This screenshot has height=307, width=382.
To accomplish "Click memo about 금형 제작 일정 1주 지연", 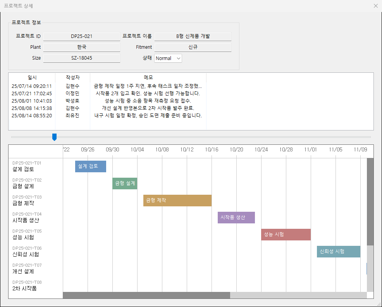I will [148, 86].
